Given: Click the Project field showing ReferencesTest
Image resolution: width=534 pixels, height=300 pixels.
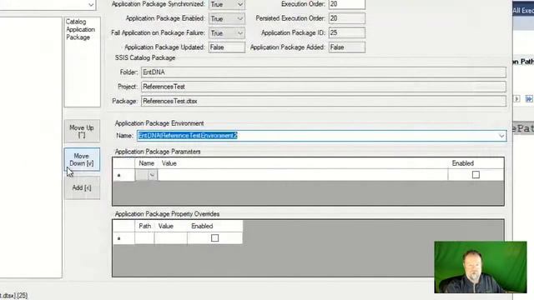Looking at the screenshot, I should (324, 87).
